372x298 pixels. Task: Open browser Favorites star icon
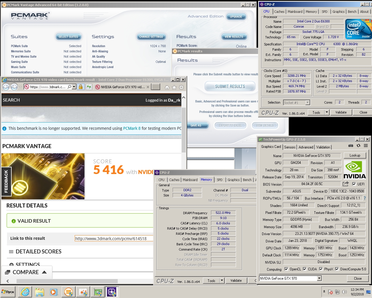(174, 87)
